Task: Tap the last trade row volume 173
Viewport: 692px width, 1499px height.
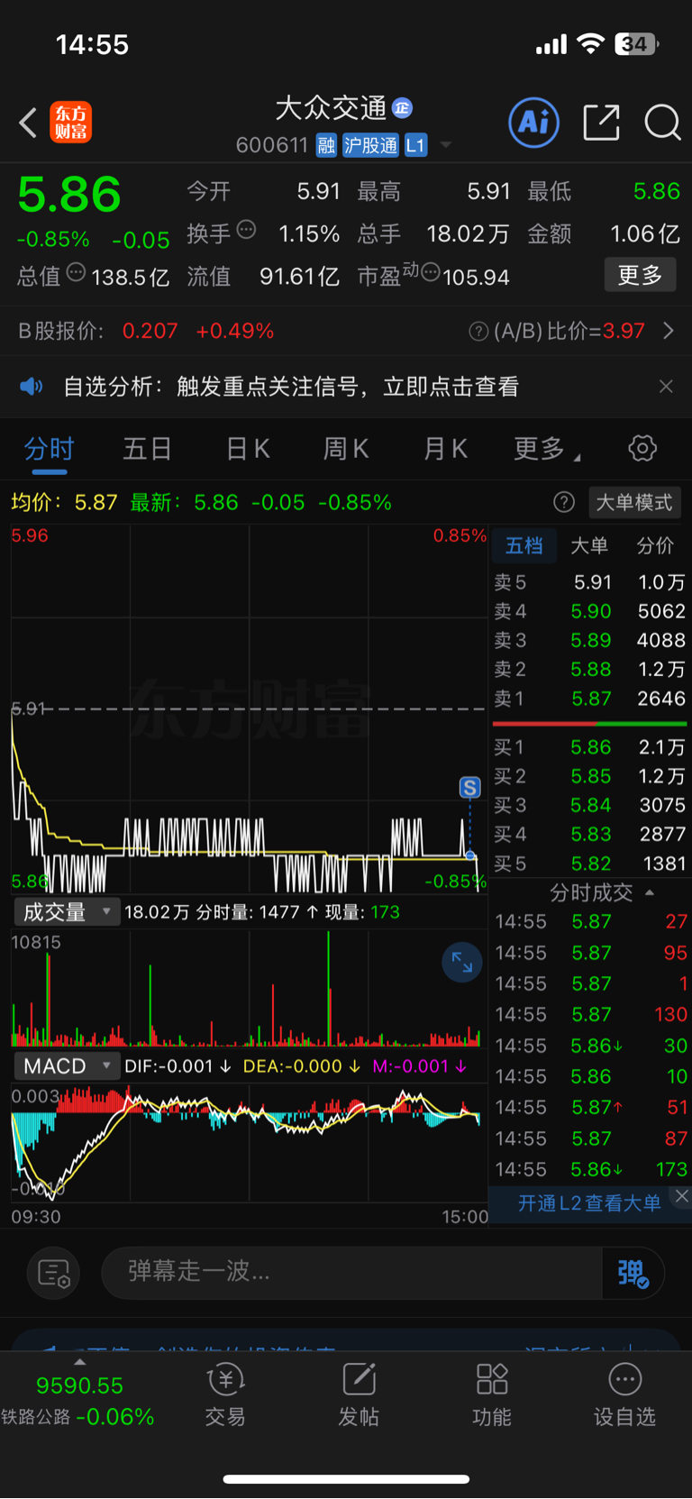Action: (x=671, y=1169)
